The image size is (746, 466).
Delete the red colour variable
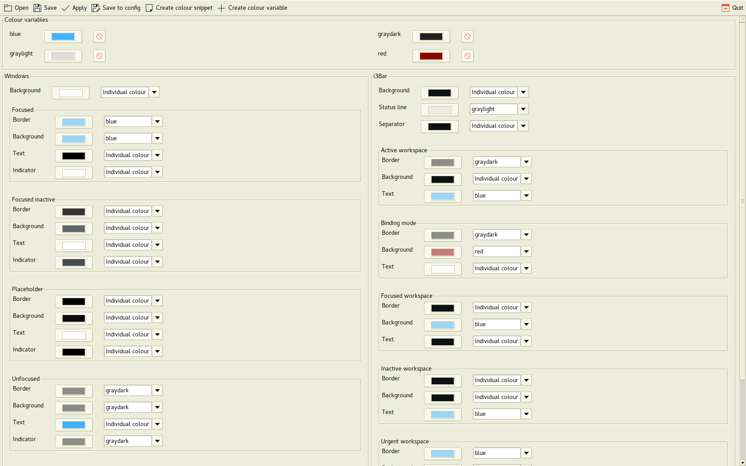(468, 56)
